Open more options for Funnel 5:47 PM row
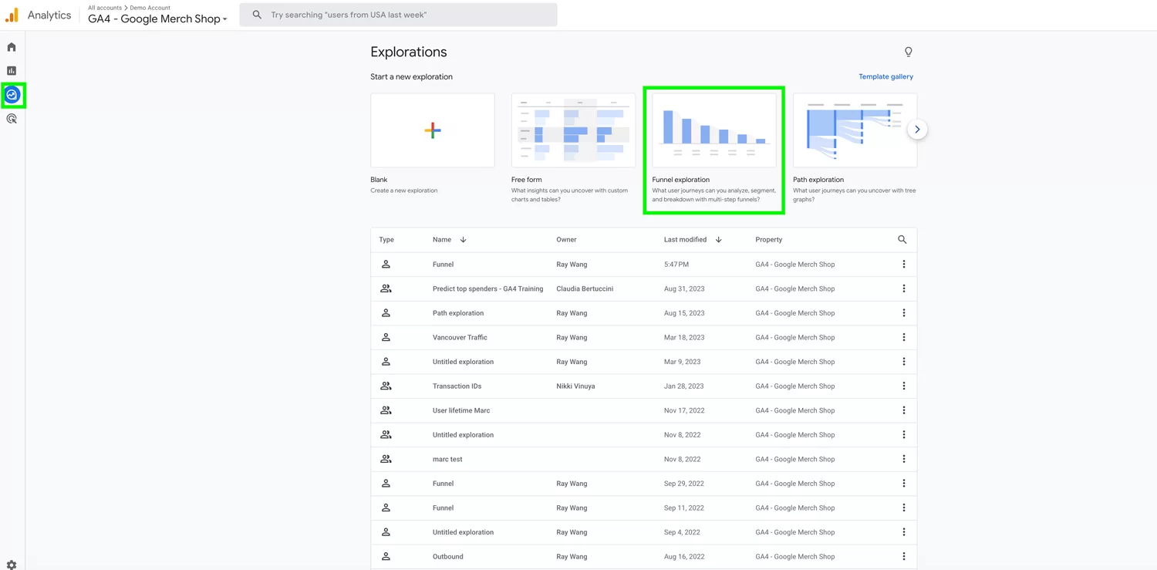This screenshot has height=570, width=1157. [904, 265]
